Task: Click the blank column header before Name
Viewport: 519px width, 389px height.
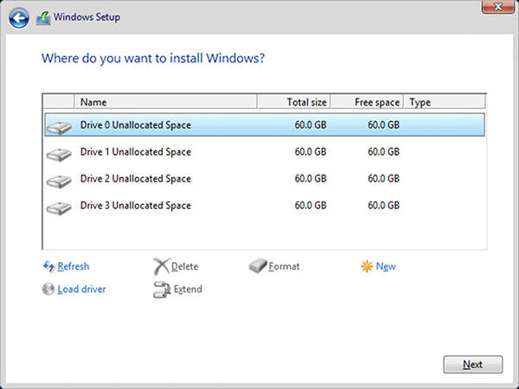Action: [x=59, y=101]
